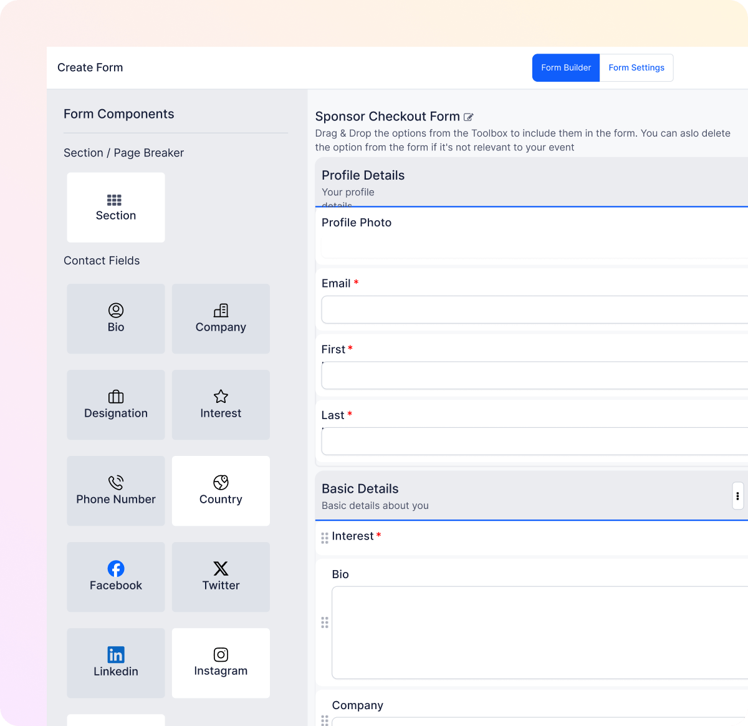
Task: Click the drag handle beside Company field
Action: point(325,720)
